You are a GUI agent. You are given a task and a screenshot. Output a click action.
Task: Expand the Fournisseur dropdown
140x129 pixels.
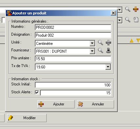(x=92, y=51)
